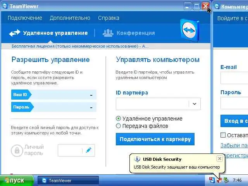Image resolution: width=248 pixels, height=186 pixels.
Task: Expand the ID партнёра dropdown arrow
Action: tap(195, 104)
